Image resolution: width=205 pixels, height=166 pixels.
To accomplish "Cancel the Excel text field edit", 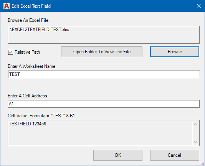I will click(x=175, y=155).
